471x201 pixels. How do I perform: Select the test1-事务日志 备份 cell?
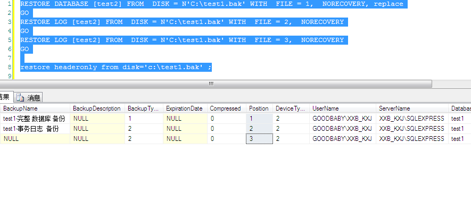click(x=35, y=129)
